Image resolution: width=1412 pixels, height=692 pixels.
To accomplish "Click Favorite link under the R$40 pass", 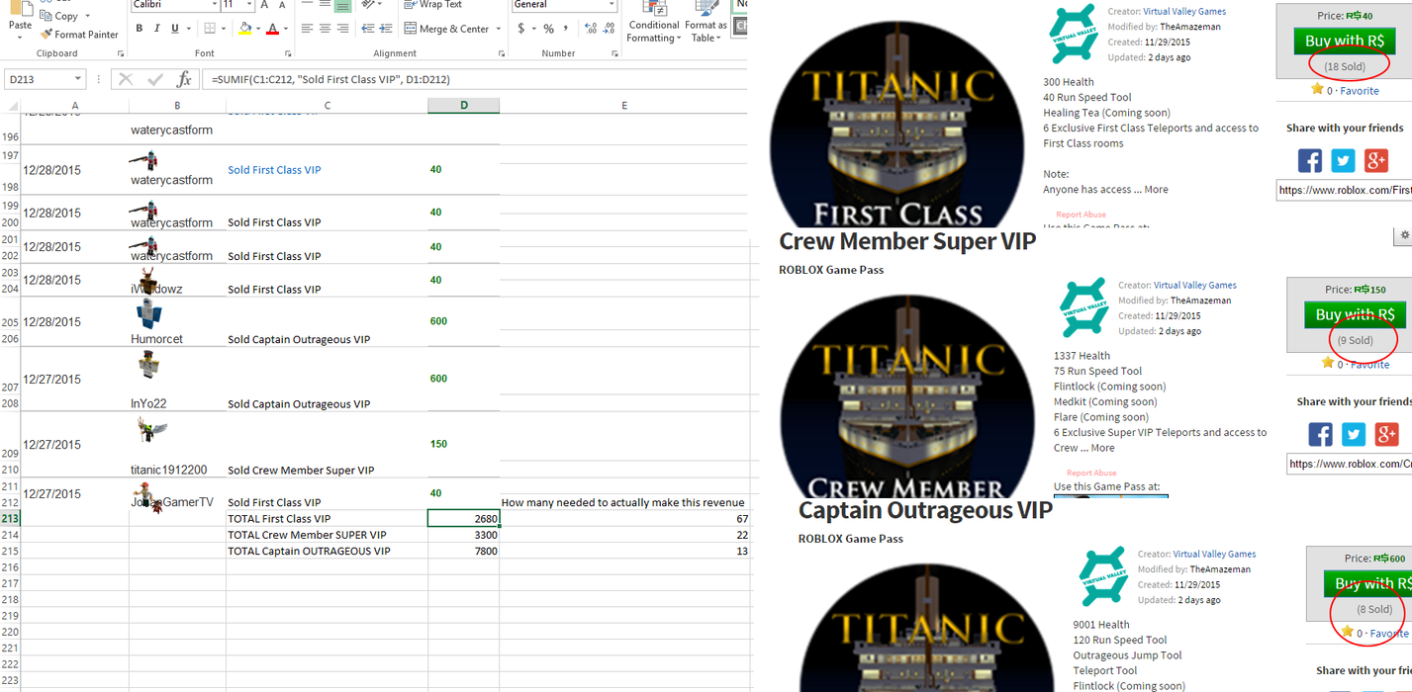I will point(1360,91).
